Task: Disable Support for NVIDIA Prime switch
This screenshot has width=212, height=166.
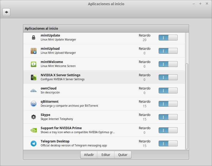Action: pos(168,130)
